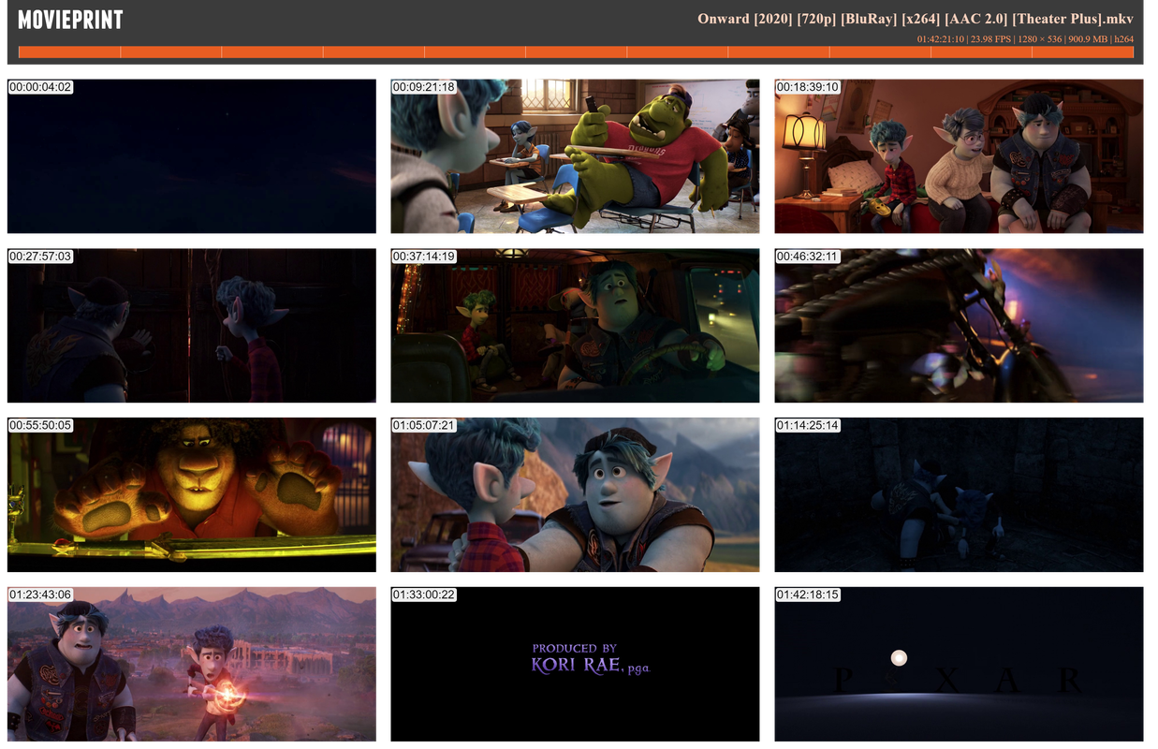Viewport: 1158px width, 749px height.
Task: Click the 01:05:07:21 timecode label
Action: [424, 425]
